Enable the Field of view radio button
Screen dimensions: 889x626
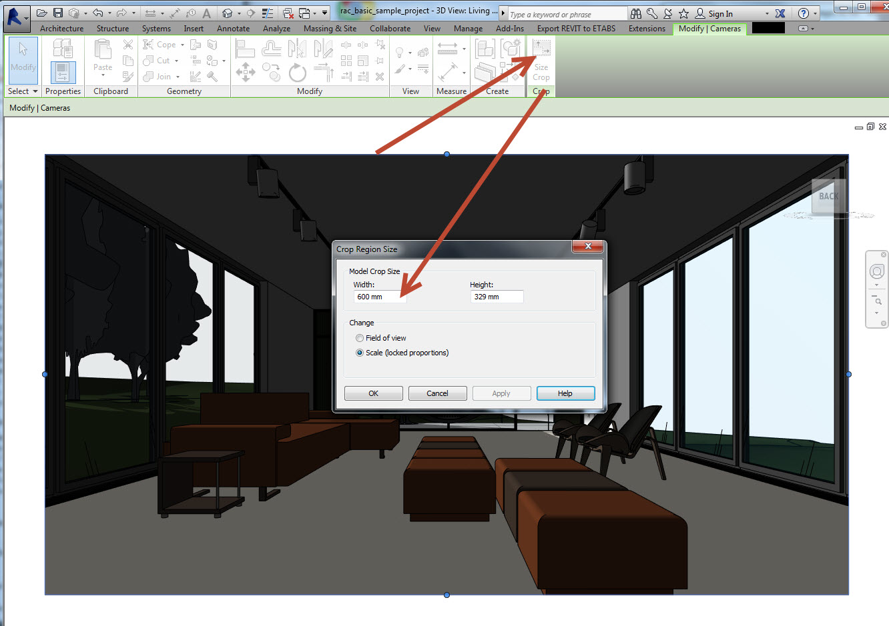click(x=360, y=338)
